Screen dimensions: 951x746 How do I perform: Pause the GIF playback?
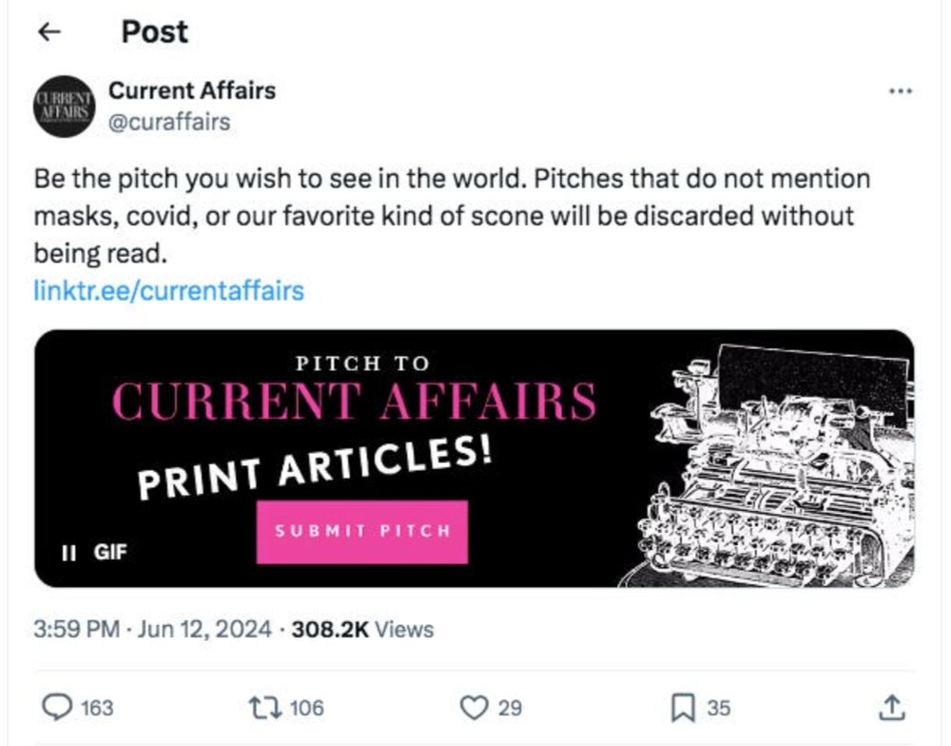(68, 552)
